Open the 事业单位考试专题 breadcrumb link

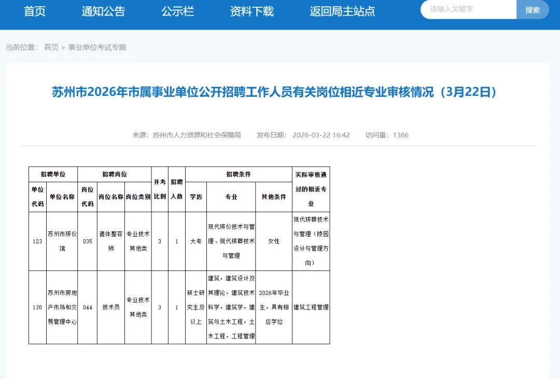click(x=97, y=47)
